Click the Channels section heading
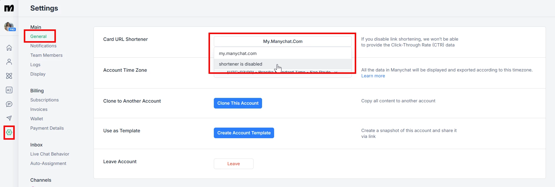 click(x=41, y=180)
